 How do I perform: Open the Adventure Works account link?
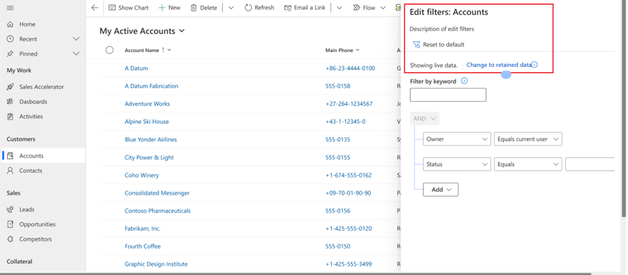click(147, 104)
